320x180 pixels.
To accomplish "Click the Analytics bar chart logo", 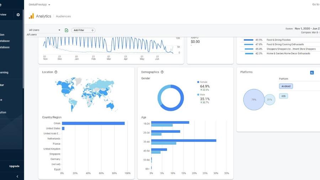I will 31,16.
